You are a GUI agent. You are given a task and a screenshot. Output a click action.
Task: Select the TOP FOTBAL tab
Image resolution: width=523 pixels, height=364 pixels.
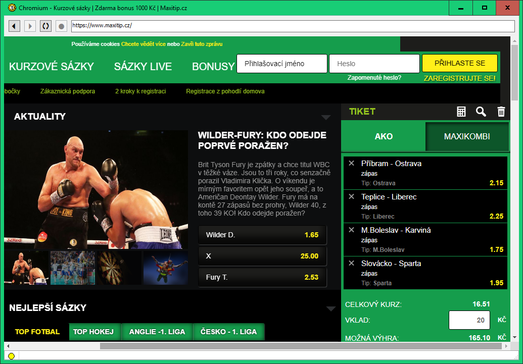pyautogui.click(x=37, y=332)
